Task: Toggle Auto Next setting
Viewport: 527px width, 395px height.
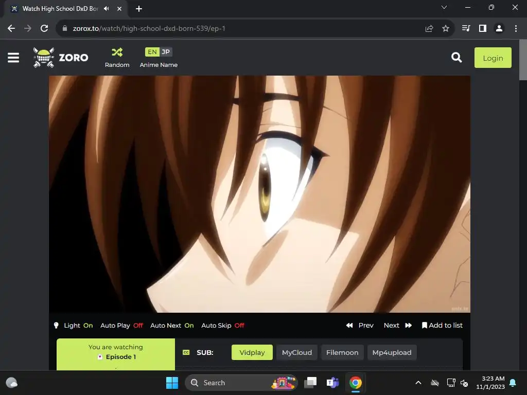Action: (172, 325)
